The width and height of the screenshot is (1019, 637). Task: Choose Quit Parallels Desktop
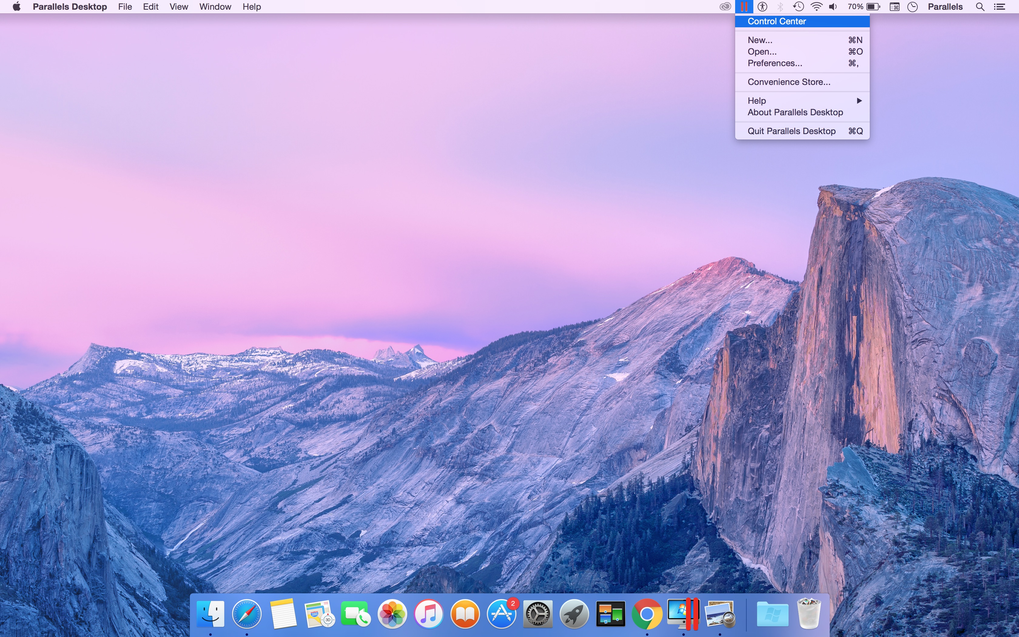(x=802, y=131)
